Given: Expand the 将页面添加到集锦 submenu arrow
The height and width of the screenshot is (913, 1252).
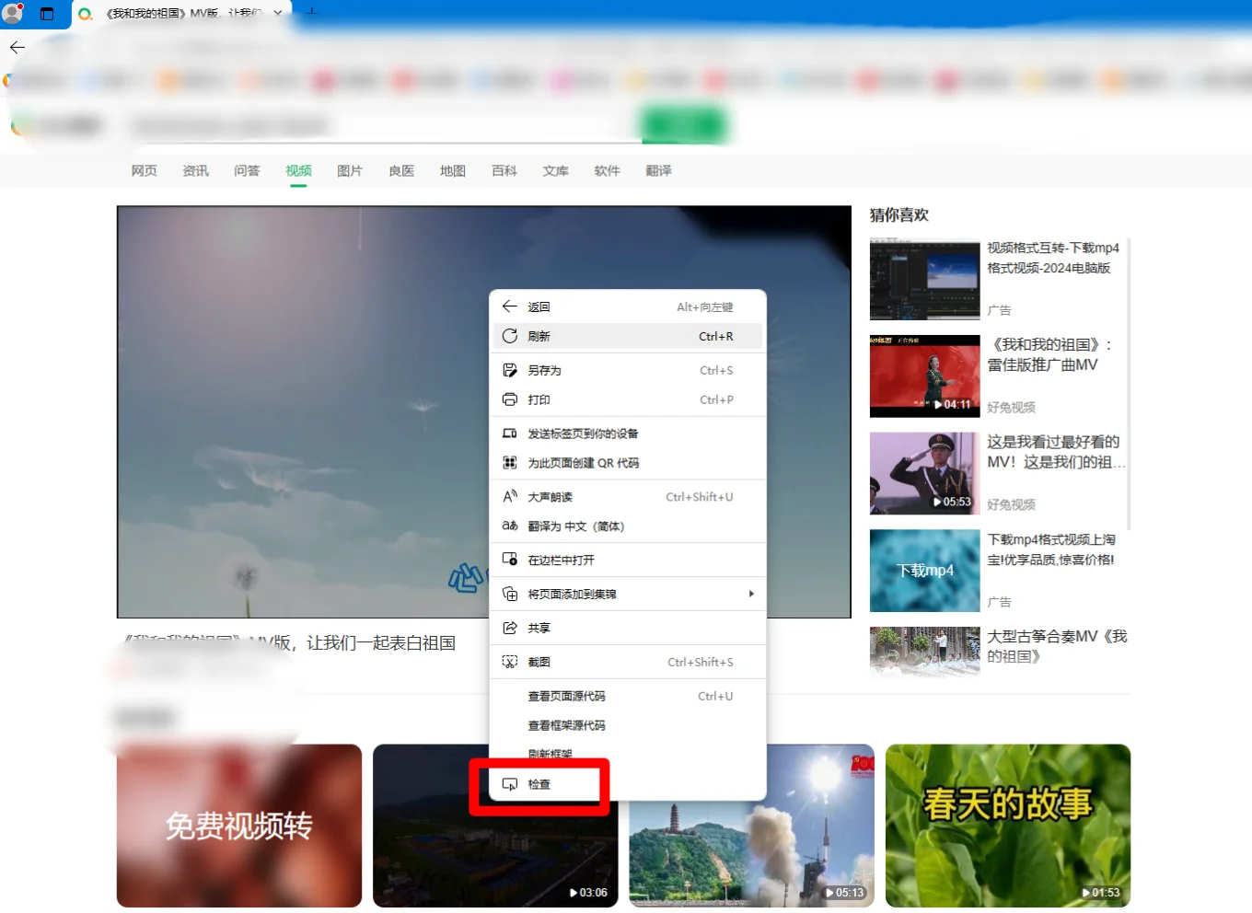Looking at the screenshot, I should (x=751, y=594).
